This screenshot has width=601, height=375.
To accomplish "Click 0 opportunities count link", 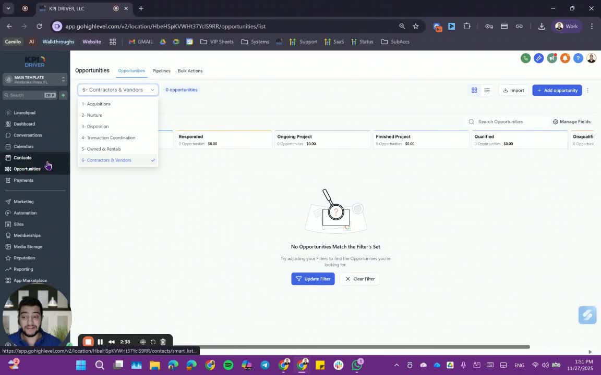I will (x=182, y=90).
